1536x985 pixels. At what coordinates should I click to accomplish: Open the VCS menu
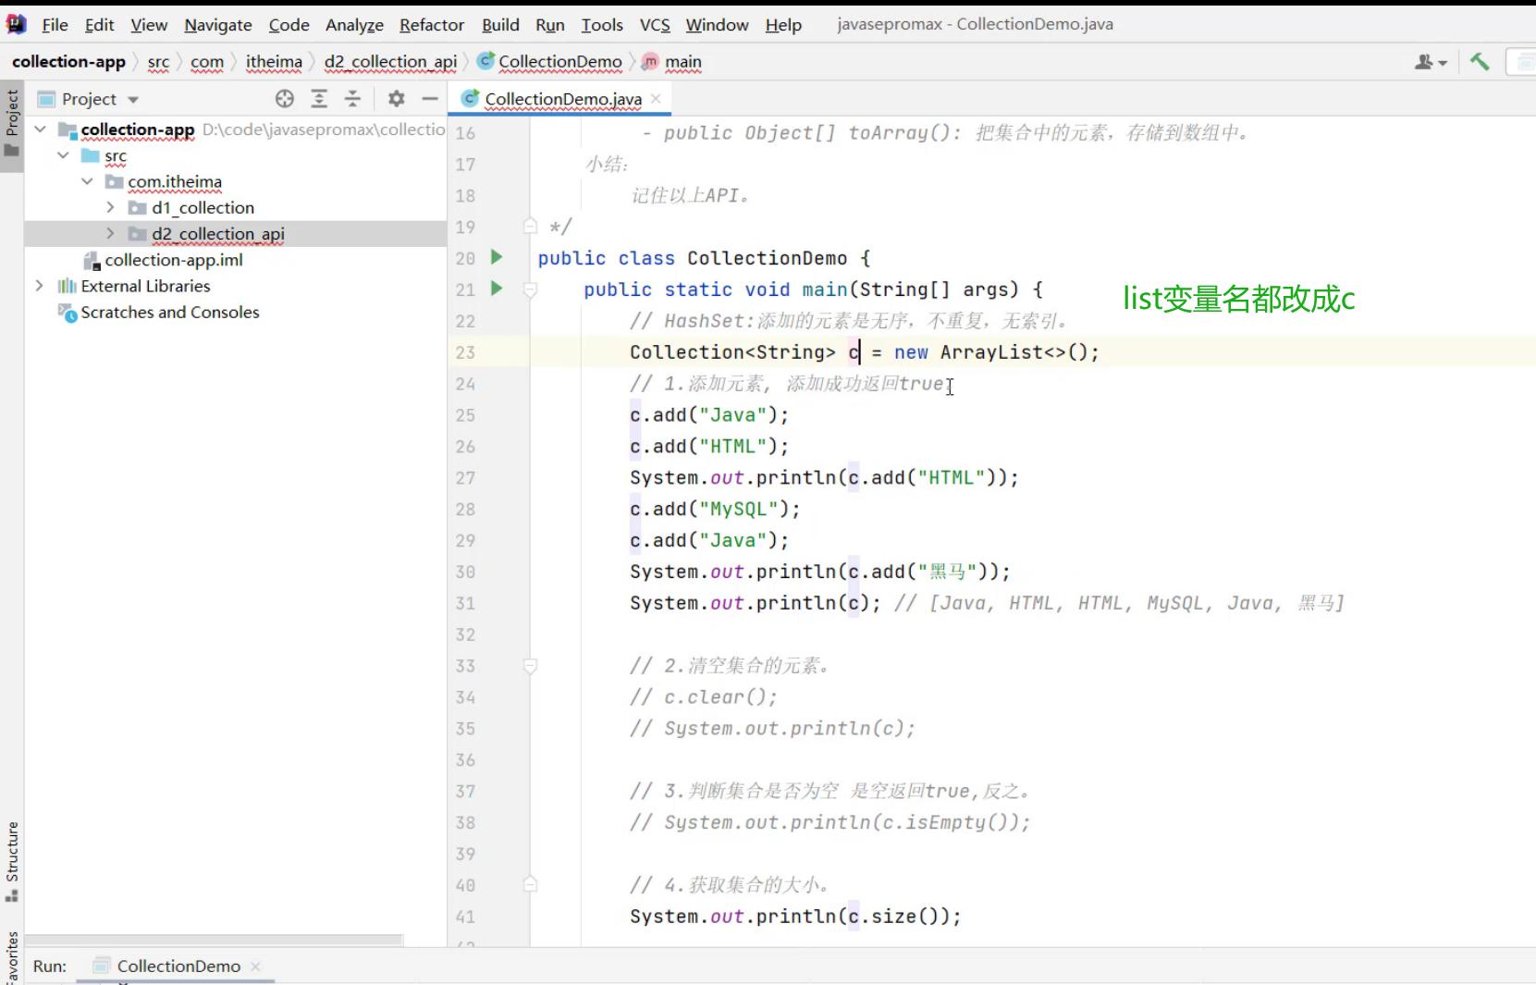click(655, 25)
